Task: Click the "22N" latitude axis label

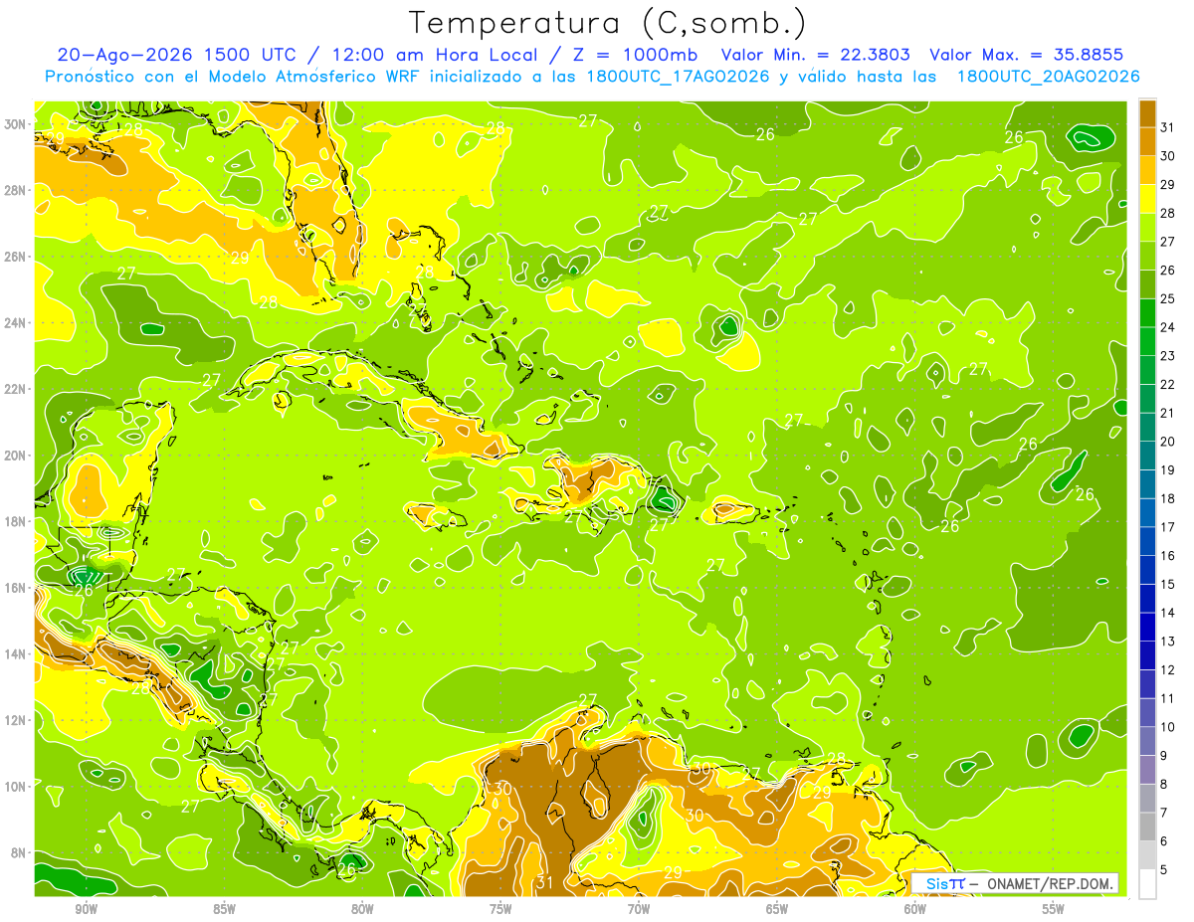Action: click(x=15, y=389)
